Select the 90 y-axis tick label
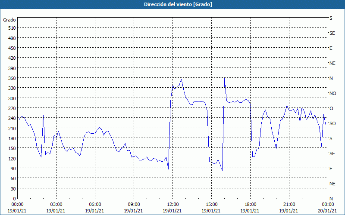This screenshot has width=345, height=215. coord(13,169)
